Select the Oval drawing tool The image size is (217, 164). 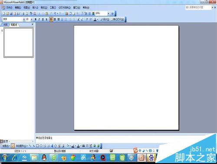coord(41,146)
